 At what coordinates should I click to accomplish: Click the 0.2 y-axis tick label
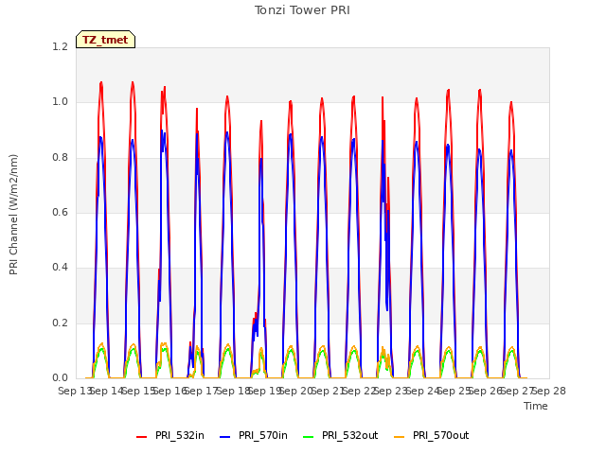pyautogui.click(x=60, y=323)
